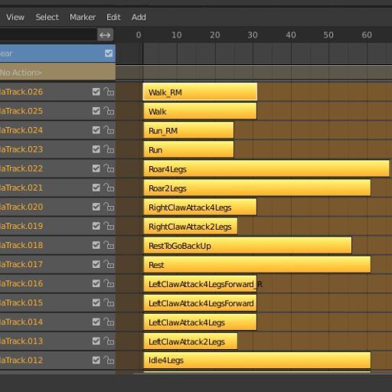
Task: Click the No Action row
Action: point(57,73)
